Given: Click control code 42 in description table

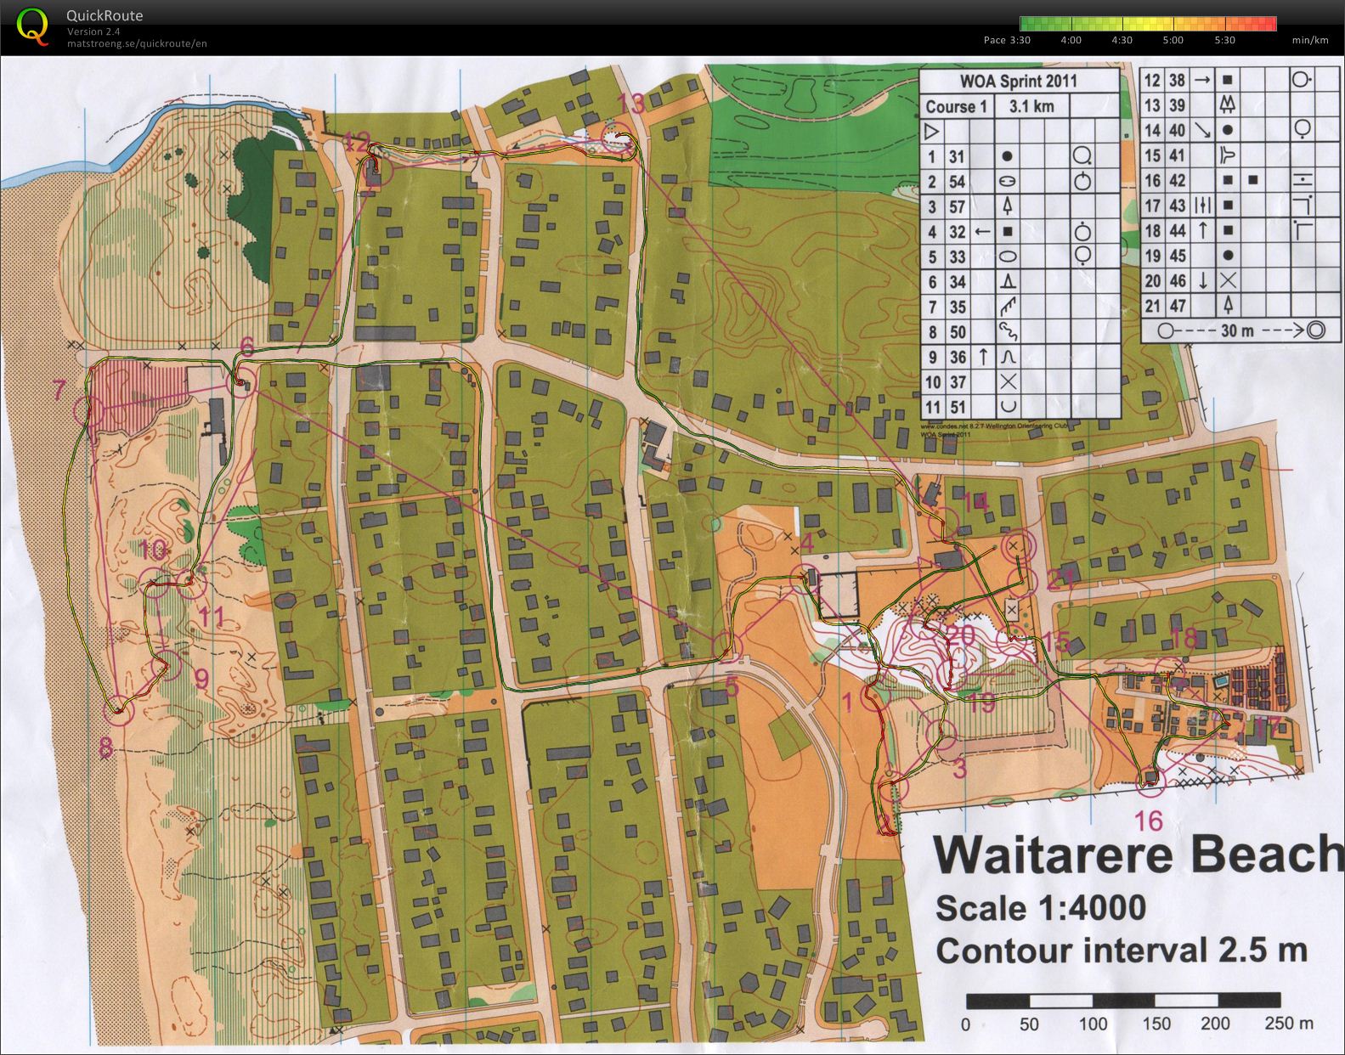Looking at the screenshot, I should coord(1177,181).
